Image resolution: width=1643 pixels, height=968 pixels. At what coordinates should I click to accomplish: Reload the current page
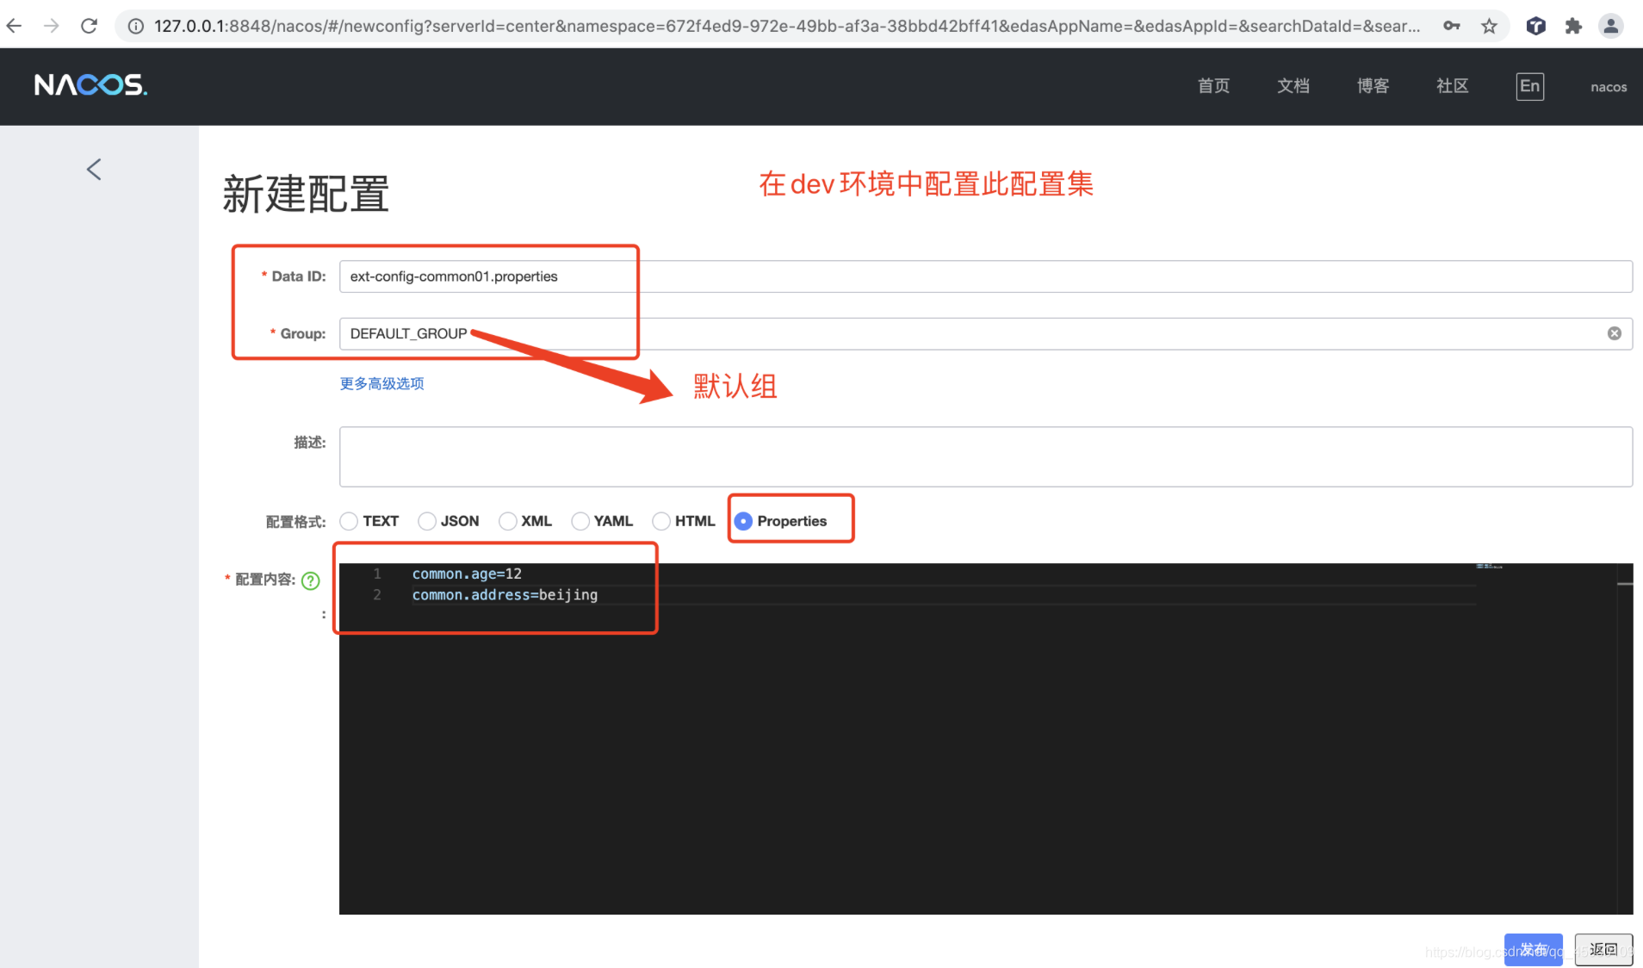click(x=89, y=26)
